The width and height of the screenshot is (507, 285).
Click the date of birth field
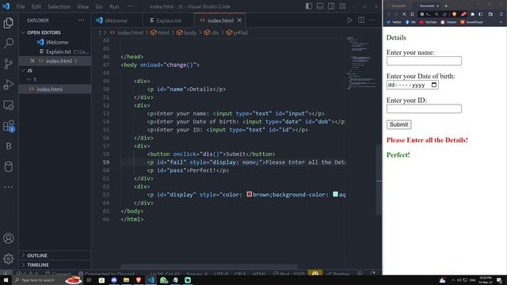[x=412, y=85]
